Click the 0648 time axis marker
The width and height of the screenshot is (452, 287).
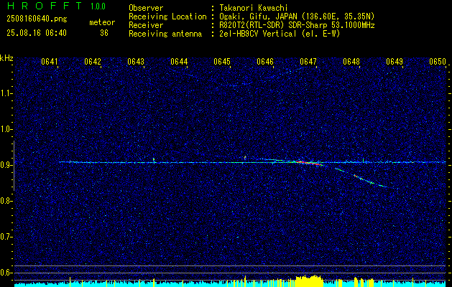coord(351,62)
